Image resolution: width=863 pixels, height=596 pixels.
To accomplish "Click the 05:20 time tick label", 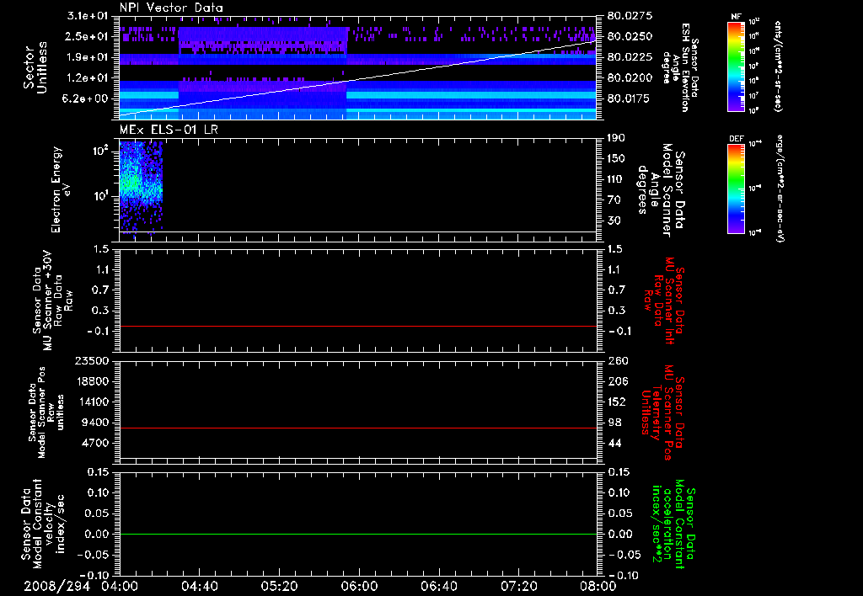I will (x=279, y=586).
